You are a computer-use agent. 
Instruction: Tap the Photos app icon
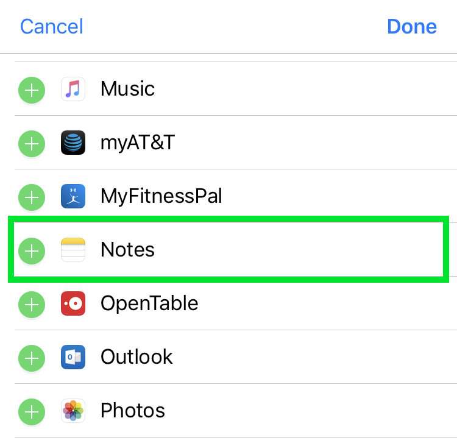coord(73,411)
